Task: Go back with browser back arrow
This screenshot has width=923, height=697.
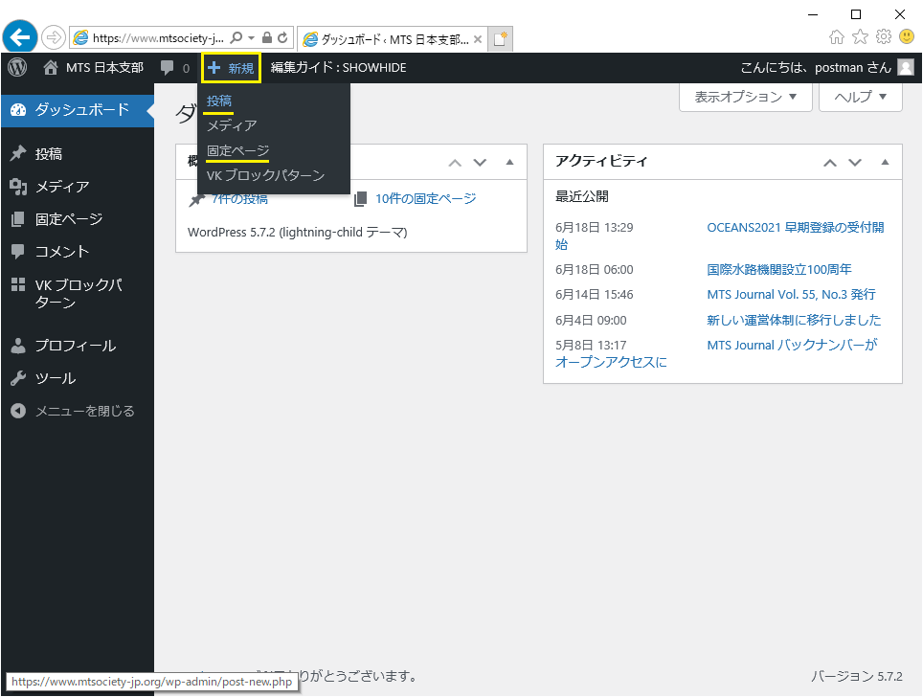Action: 20,37
